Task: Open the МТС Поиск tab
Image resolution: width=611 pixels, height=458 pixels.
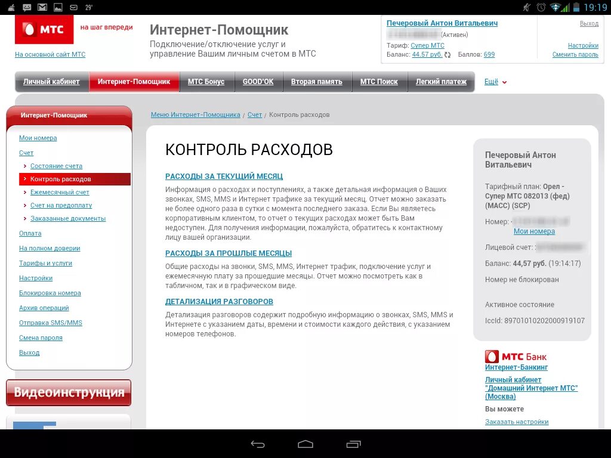Action: pos(379,82)
